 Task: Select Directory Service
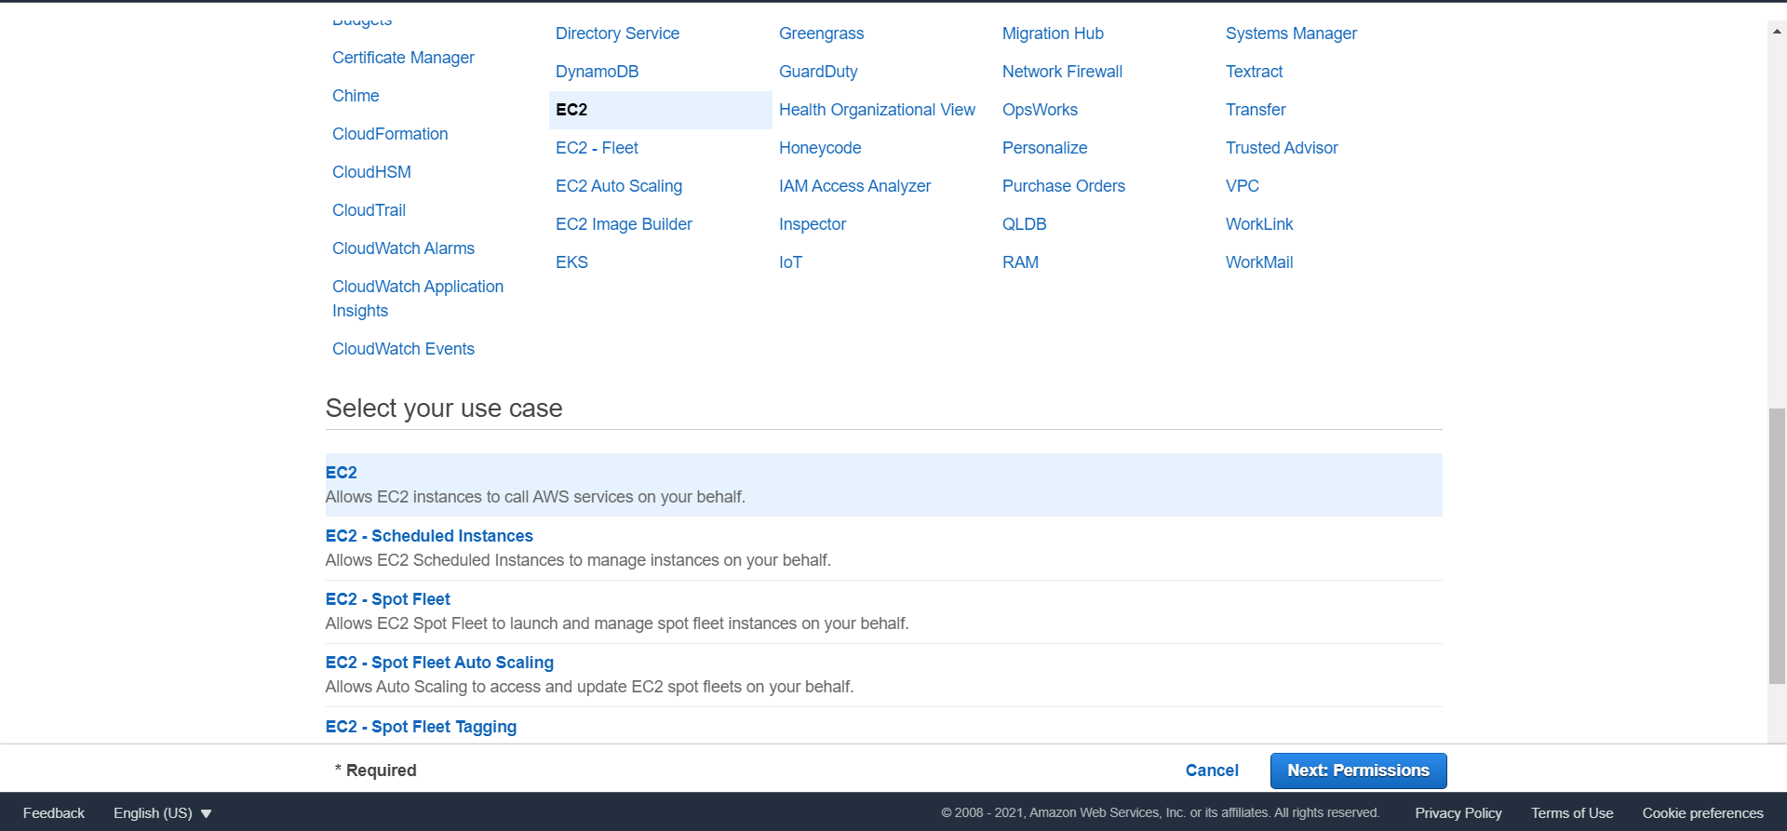[617, 34]
